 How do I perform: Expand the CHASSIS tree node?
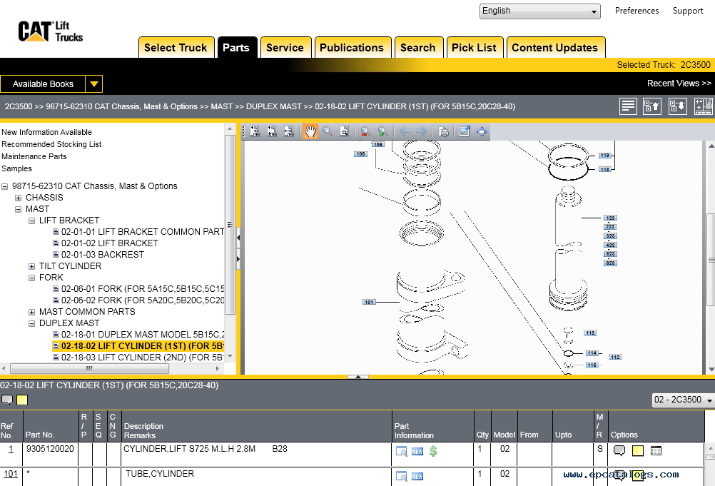coord(19,198)
